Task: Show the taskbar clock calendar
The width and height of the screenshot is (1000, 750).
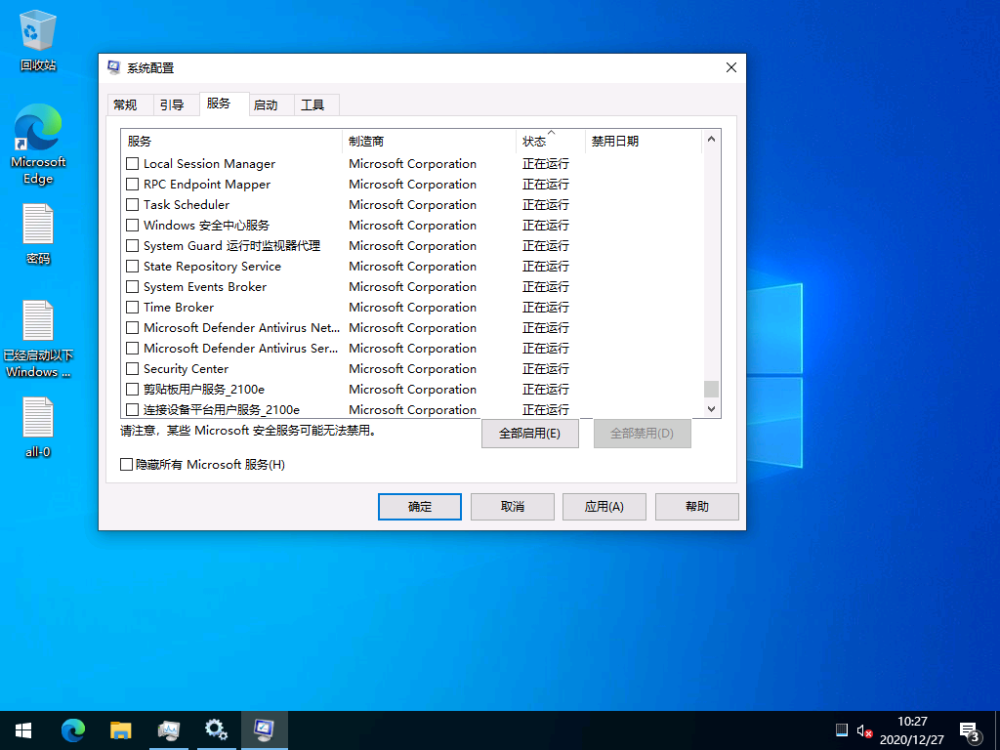Action: (x=911, y=730)
